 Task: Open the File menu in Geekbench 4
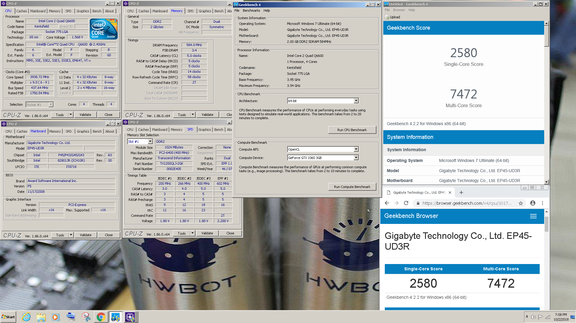coord(237,10)
